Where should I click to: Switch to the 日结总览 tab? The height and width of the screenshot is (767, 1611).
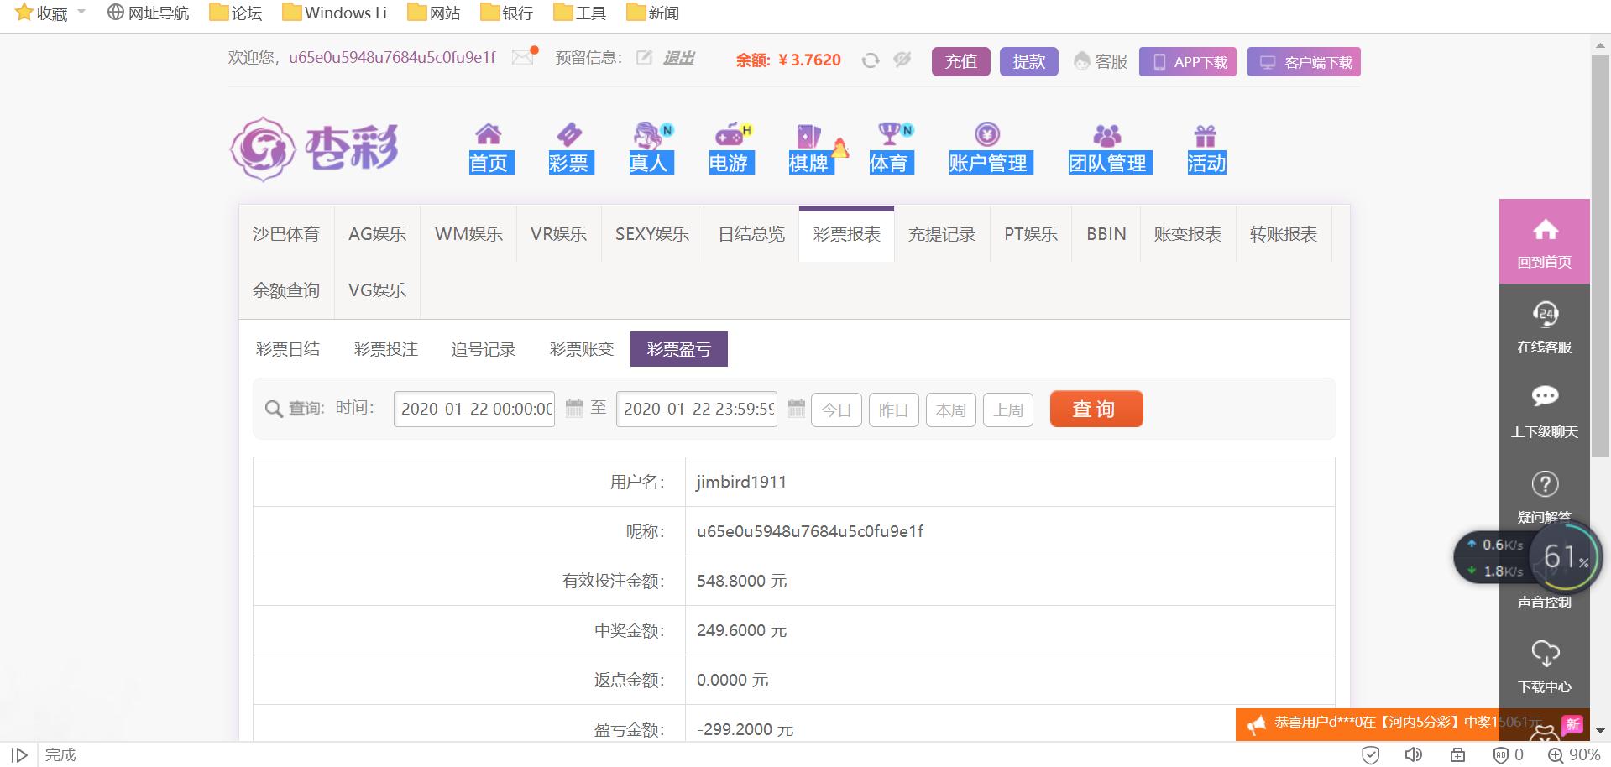pyautogui.click(x=750, y=234)
